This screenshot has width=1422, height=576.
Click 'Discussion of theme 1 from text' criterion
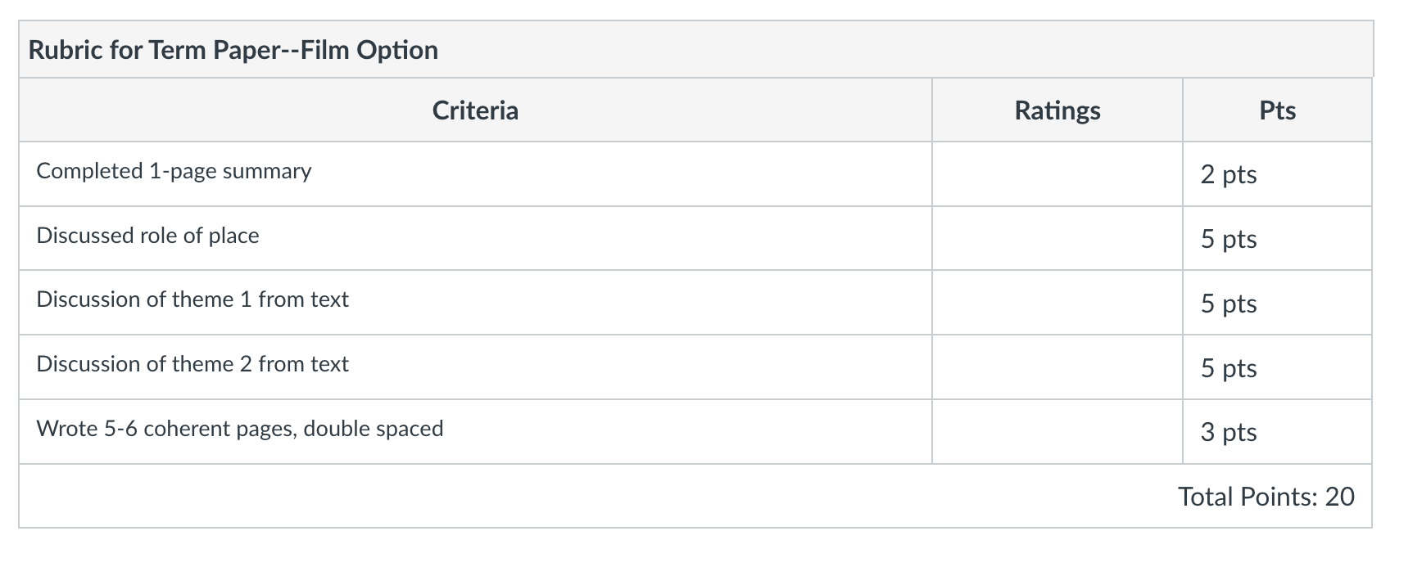pyautogui.click(x=192, y=299)
